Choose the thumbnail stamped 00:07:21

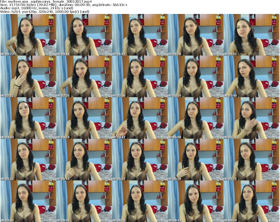[252, 160]
